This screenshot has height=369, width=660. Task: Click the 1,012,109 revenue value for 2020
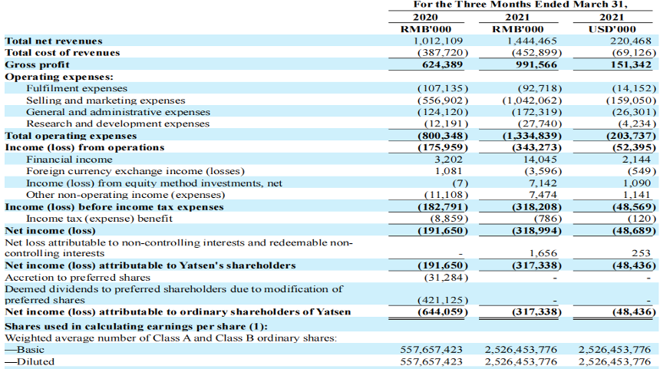point(437,41)
